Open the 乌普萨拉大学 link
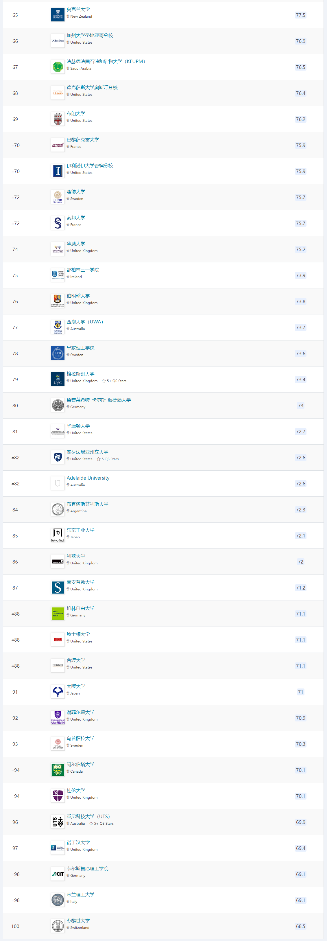 [x=80, y=738]
